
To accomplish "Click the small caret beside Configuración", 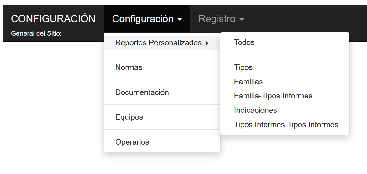I will coord(180,20).
